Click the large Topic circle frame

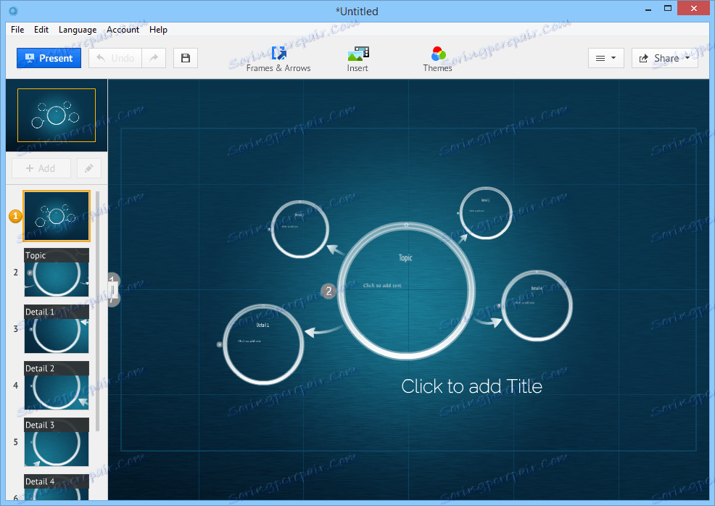click(x=406, y=291)
